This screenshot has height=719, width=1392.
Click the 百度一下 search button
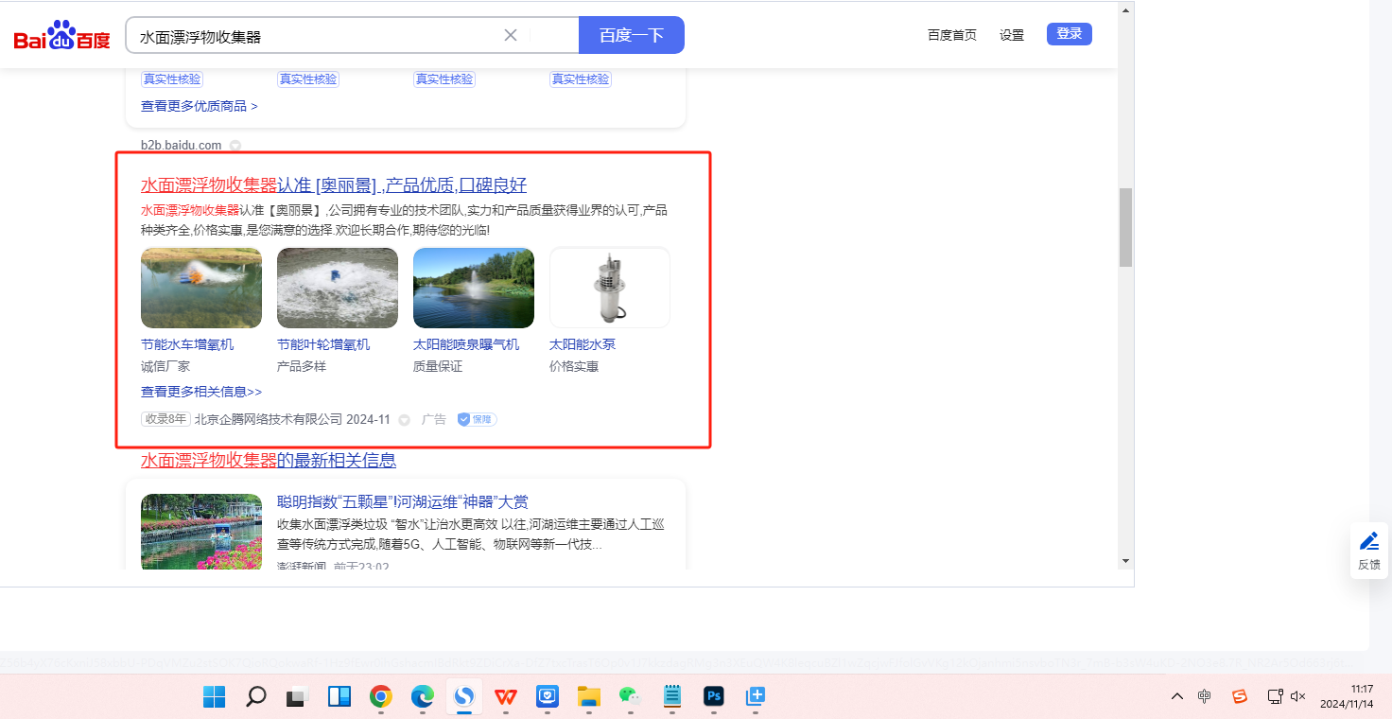pos(632,35)
